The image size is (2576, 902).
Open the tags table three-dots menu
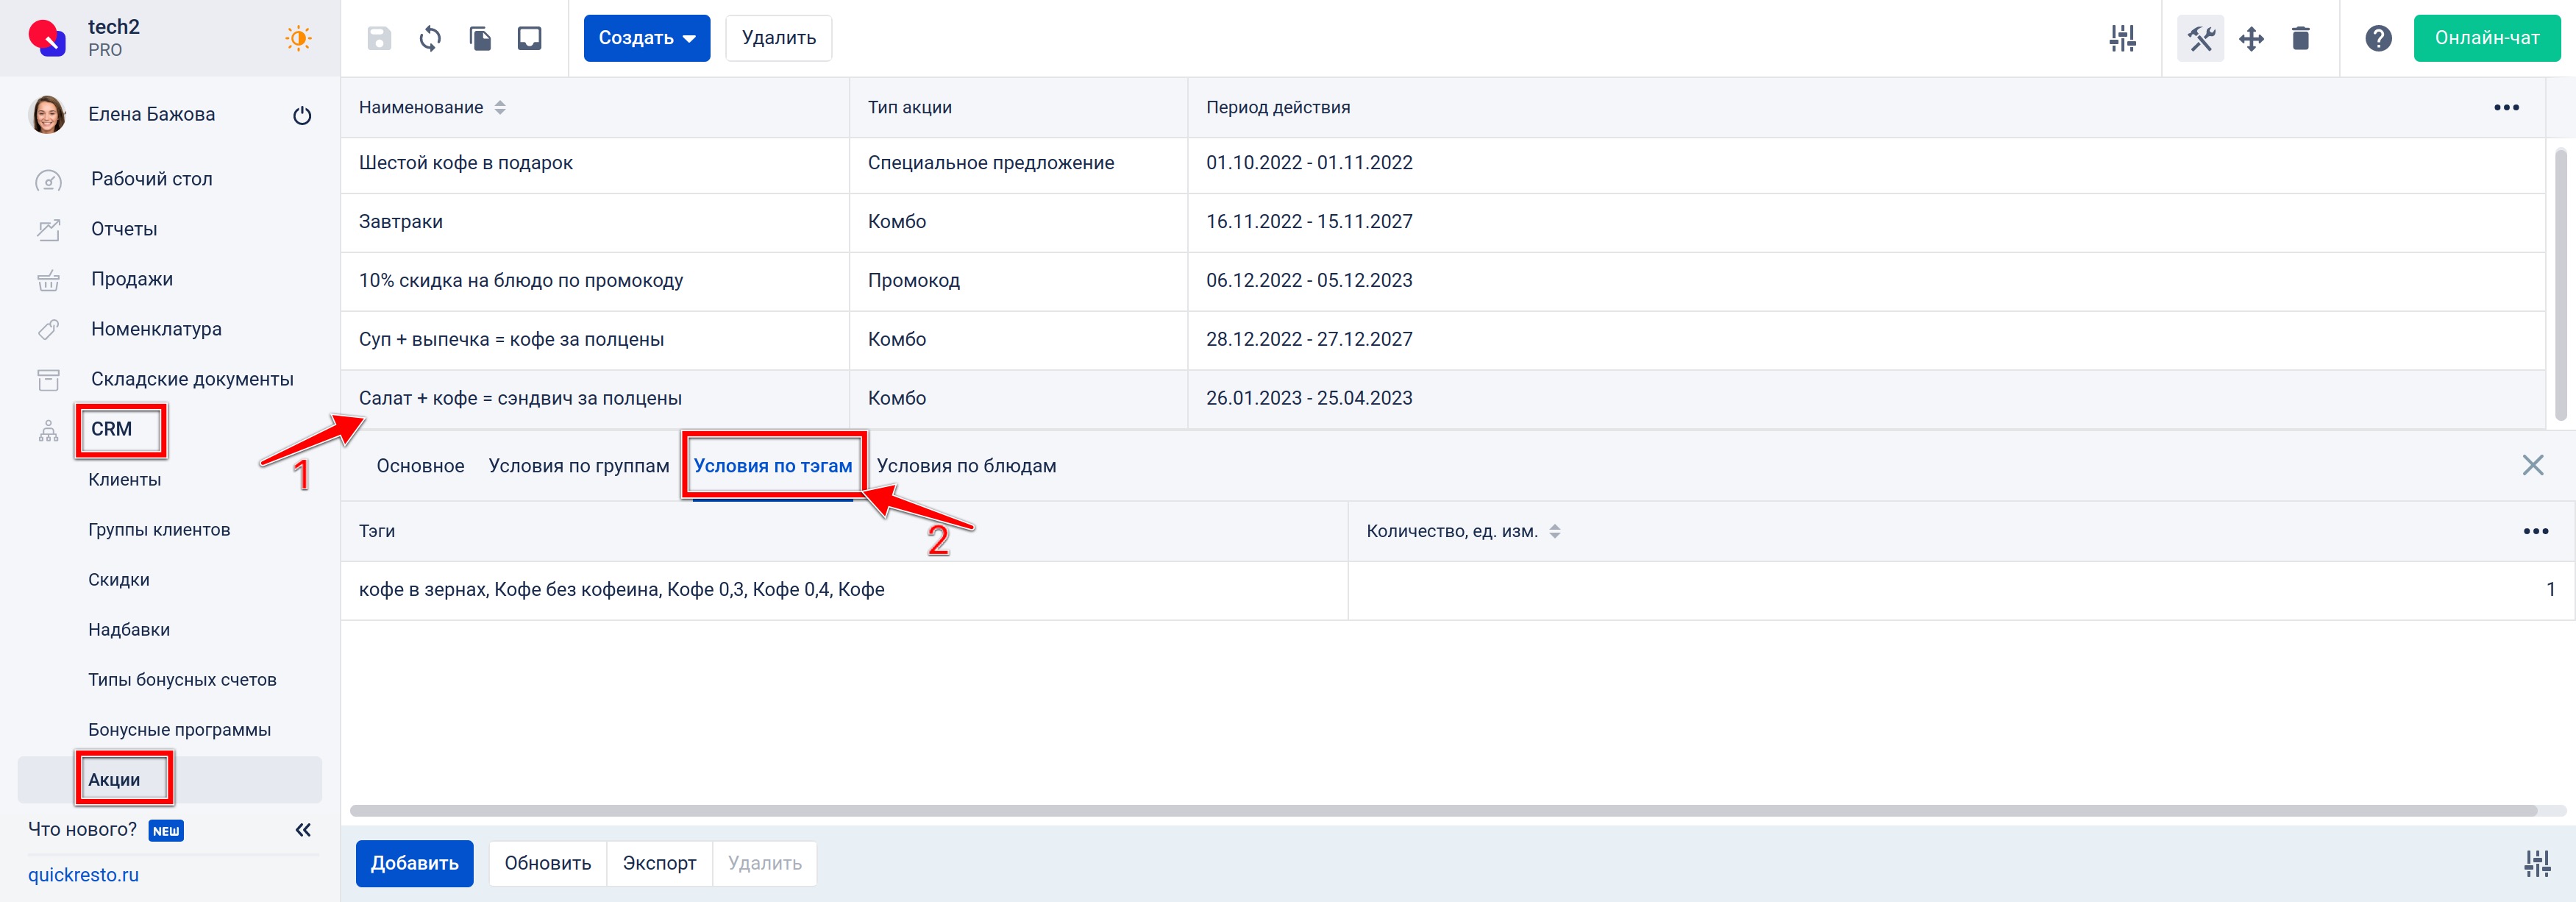(2535, 531)
